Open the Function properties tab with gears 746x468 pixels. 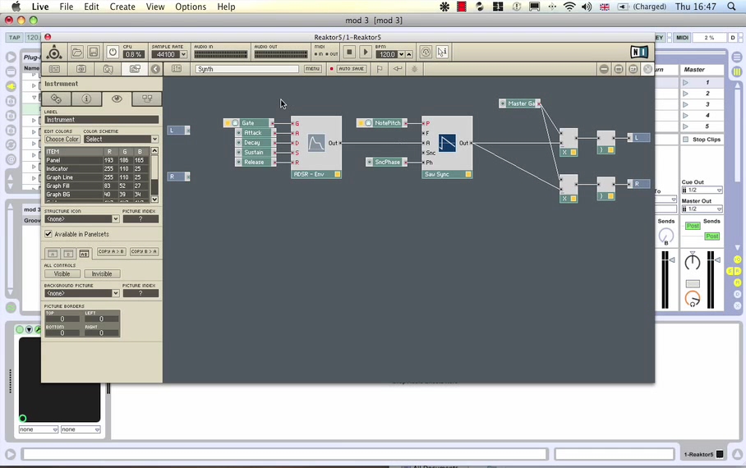point(56,99)
